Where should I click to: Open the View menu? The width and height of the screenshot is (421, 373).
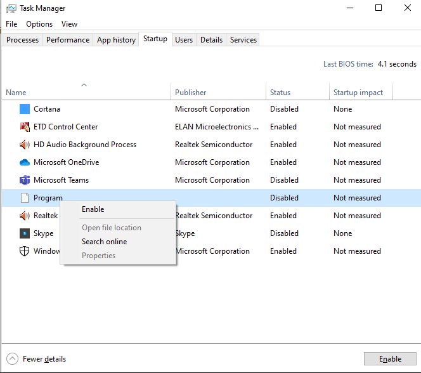point(69,24)
